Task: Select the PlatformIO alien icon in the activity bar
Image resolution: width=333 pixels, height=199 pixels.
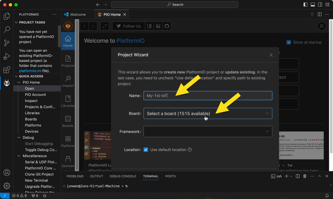Action: 7,83
